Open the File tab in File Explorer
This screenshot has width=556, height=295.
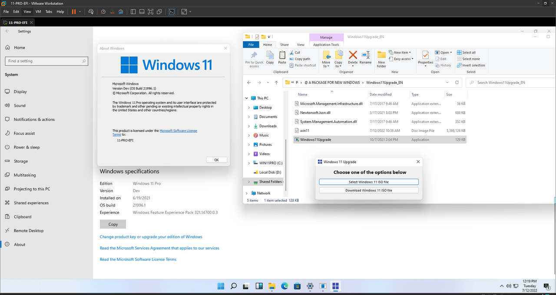[251, 44]
